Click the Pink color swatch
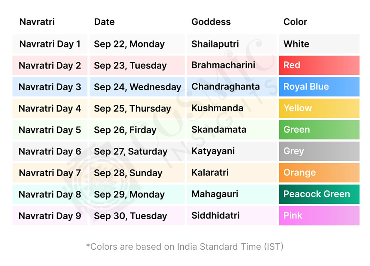The width and height of the screenshot is (370, 266). tap(319, 216)
